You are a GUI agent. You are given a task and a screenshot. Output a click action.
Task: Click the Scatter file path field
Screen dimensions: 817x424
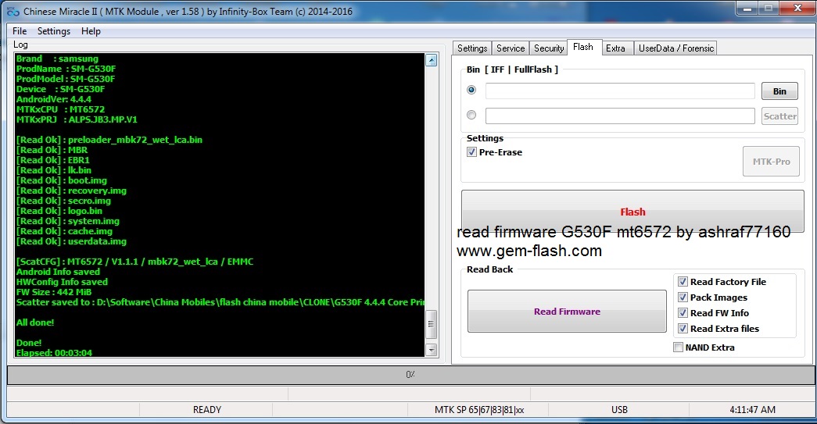[620, 116]
